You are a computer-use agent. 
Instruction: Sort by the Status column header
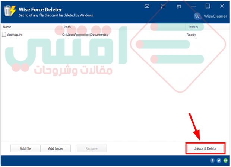[x=208, y=27]
